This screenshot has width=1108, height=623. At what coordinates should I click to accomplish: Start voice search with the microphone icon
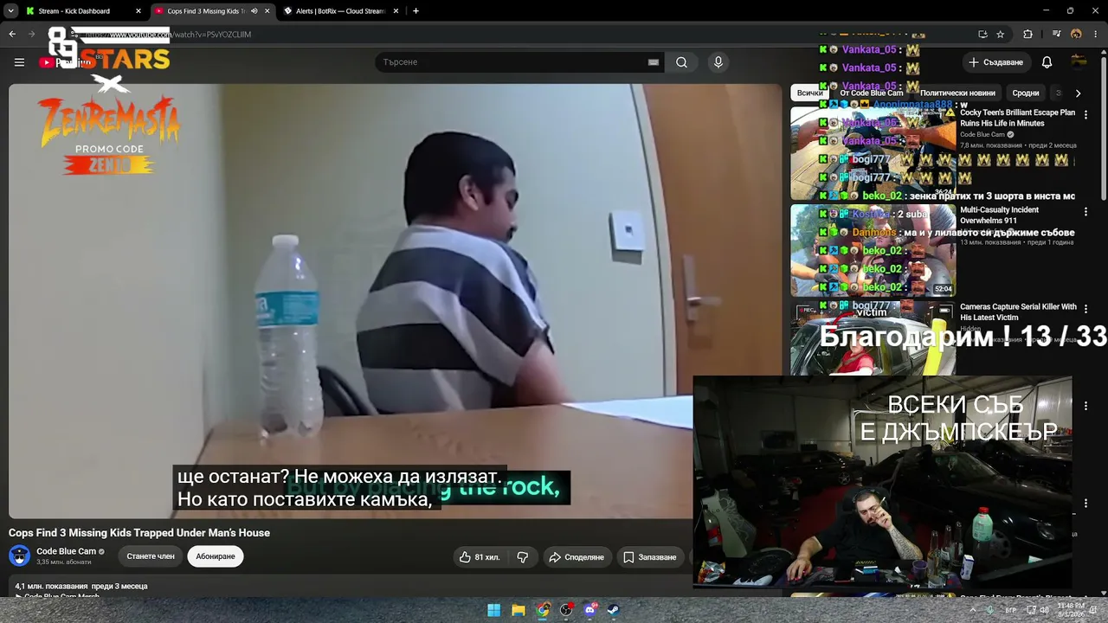click(718, 62)
